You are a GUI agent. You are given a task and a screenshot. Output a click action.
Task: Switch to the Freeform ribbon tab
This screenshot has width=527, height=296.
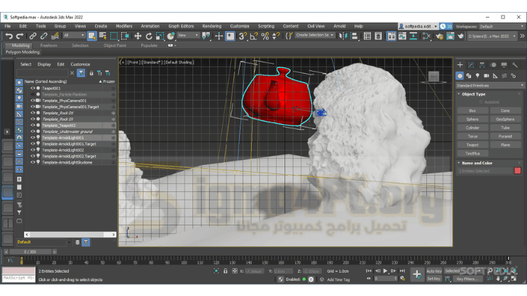[x=48, y=45]
